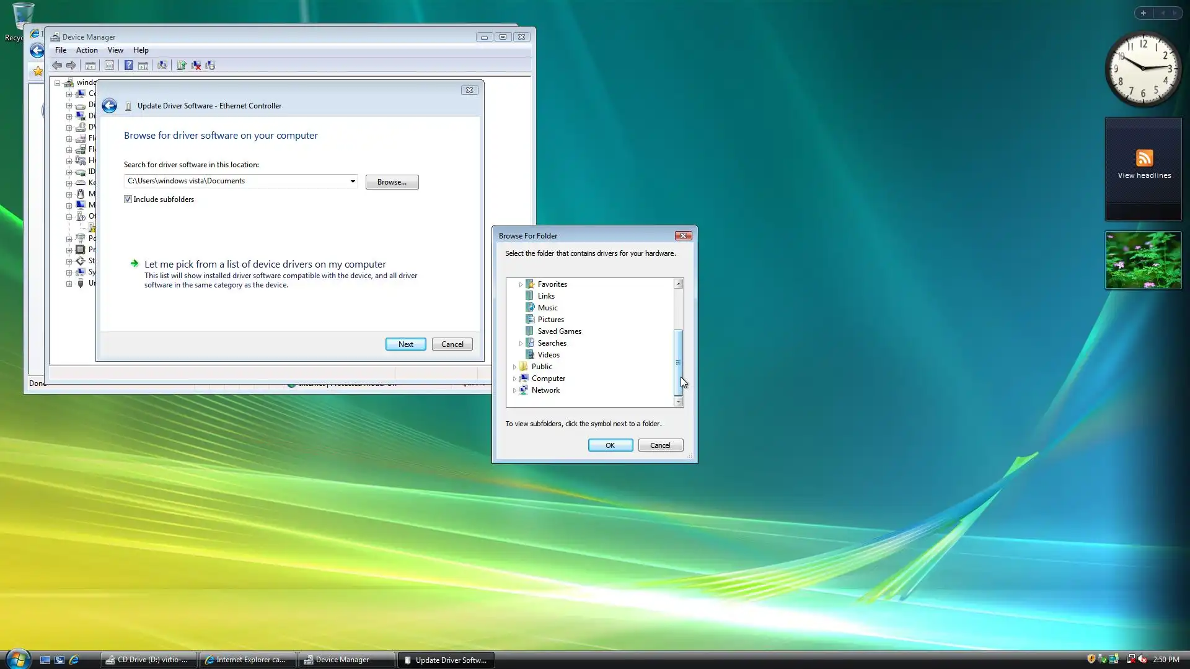
Task: Open the driver location path dropdown
Action: (x=353, y=181)
